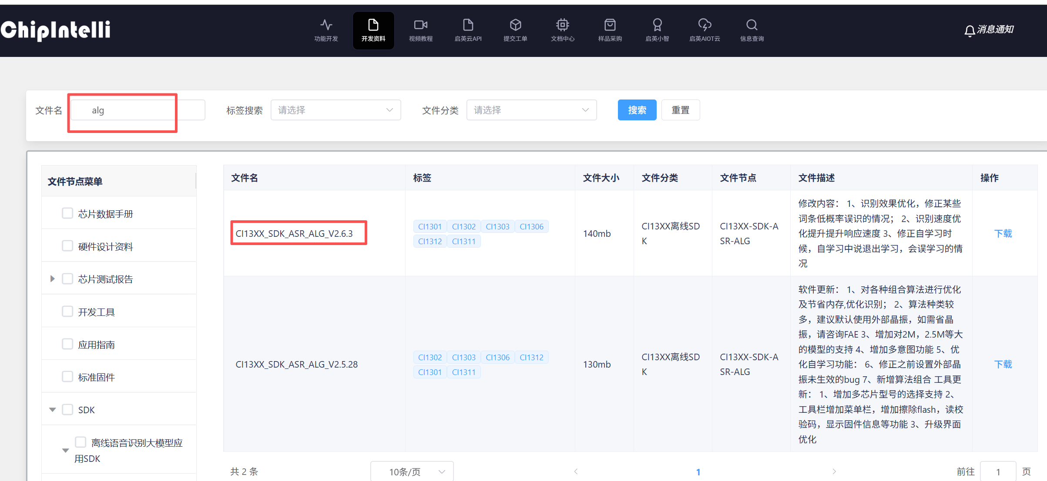Open the 10条/页 page size selector
Screen dimensions: 1047x481
tap(411, 471)
